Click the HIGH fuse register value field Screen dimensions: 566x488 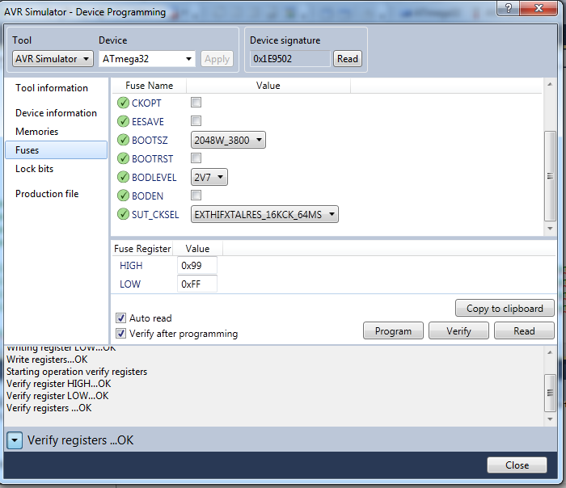tap(197, 266)
